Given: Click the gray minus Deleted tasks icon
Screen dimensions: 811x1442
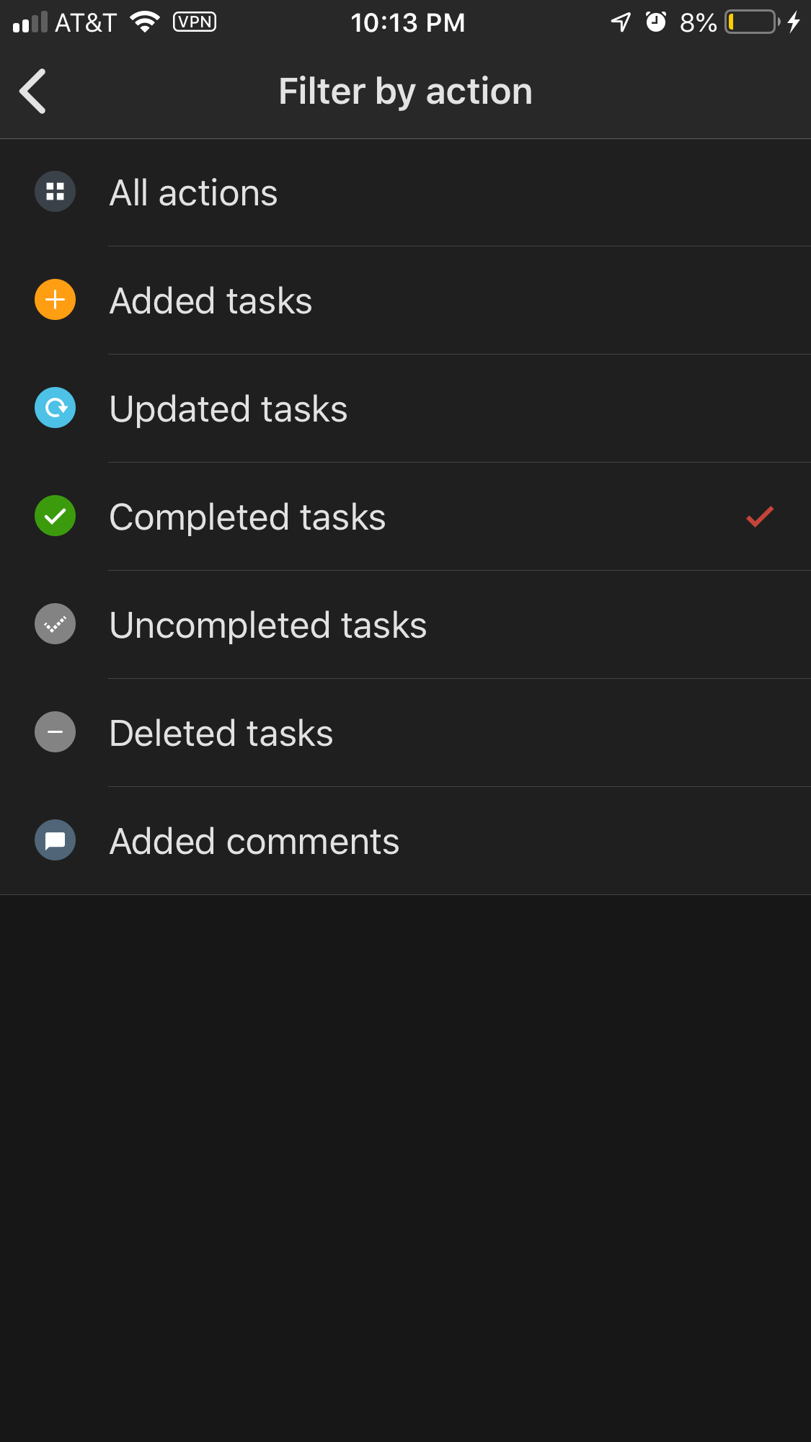Looking at the screenshot, I should pyautogui.click(x=56, y=732).
